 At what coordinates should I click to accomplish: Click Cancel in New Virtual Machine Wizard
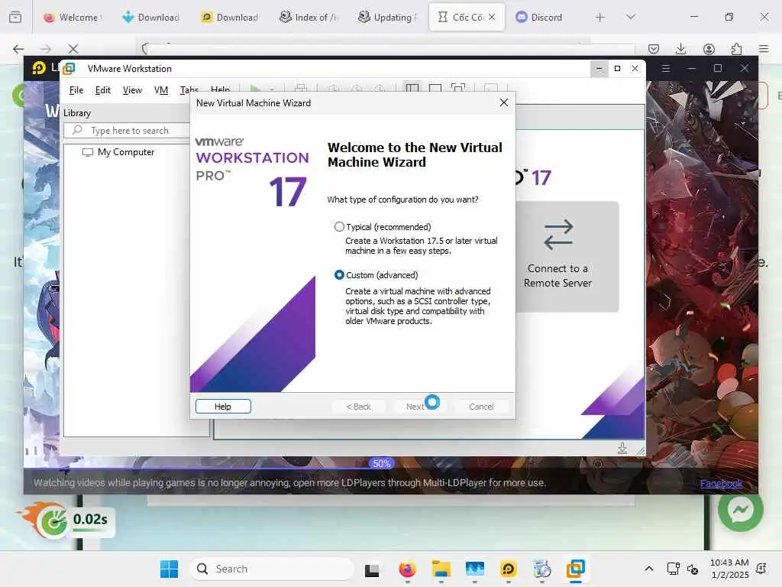[x=481, y=407]
